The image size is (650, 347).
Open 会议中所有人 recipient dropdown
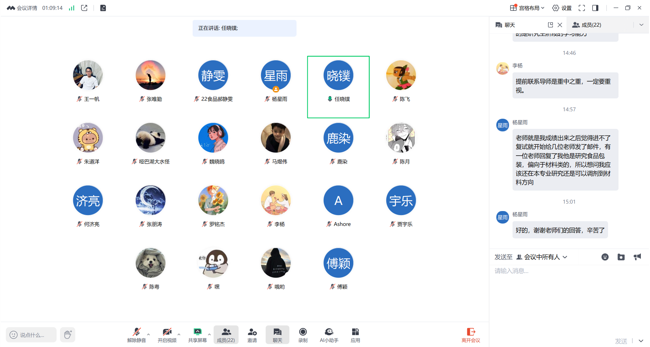click(x=542, y=257)
